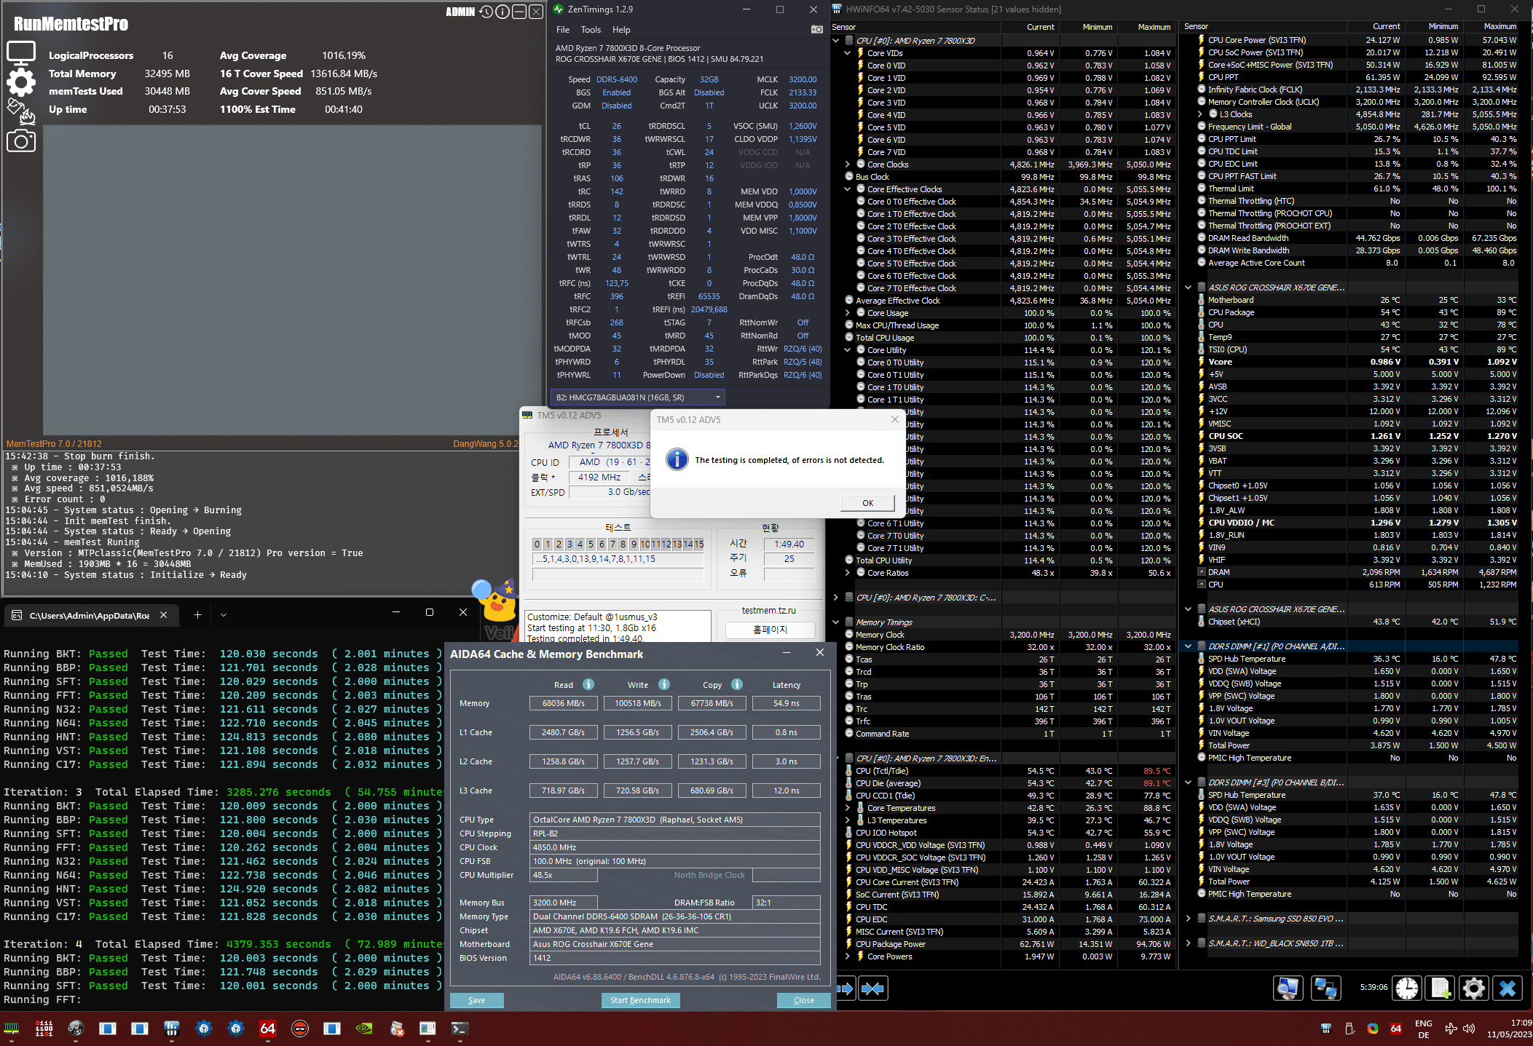Image resolution: width=1533 pixels, height=1046 pixels.
Task: Open HWiNFO sensor settings gear icon
Action: tap(1474, 988)
